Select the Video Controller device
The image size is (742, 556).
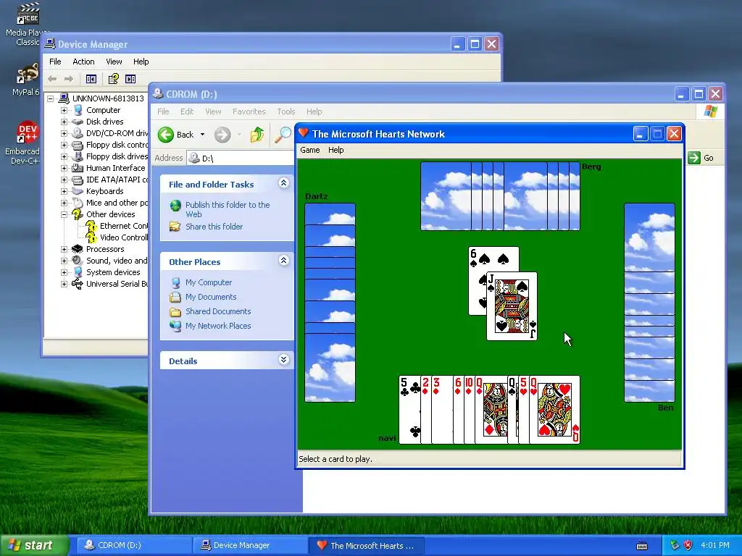(117, 237)
